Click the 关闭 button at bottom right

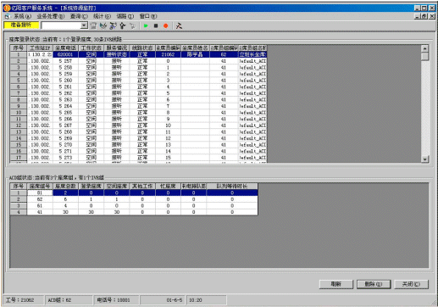(411, 284)
